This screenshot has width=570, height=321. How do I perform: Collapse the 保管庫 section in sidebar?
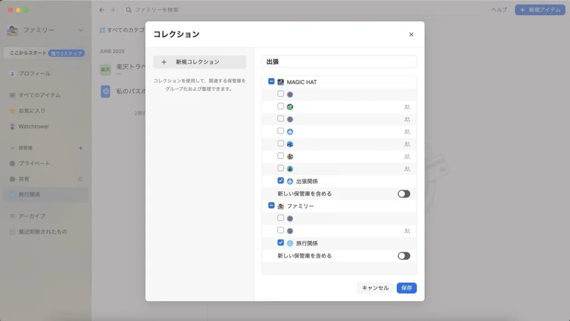pyautogui.click(x=12, y=148)
